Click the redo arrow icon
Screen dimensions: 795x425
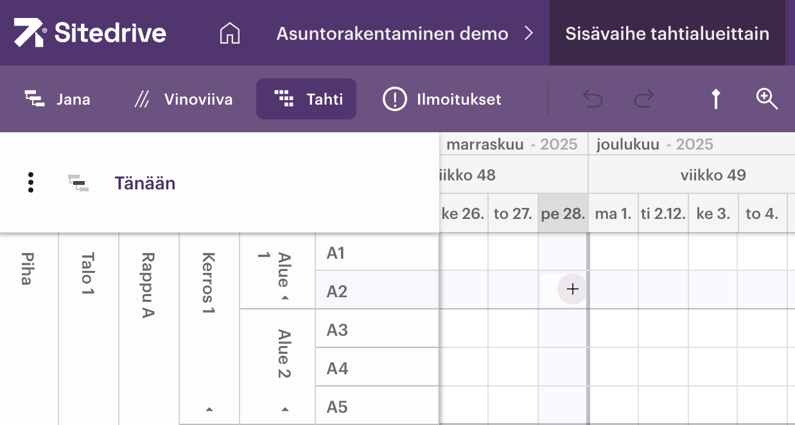(x=643, y=99)
